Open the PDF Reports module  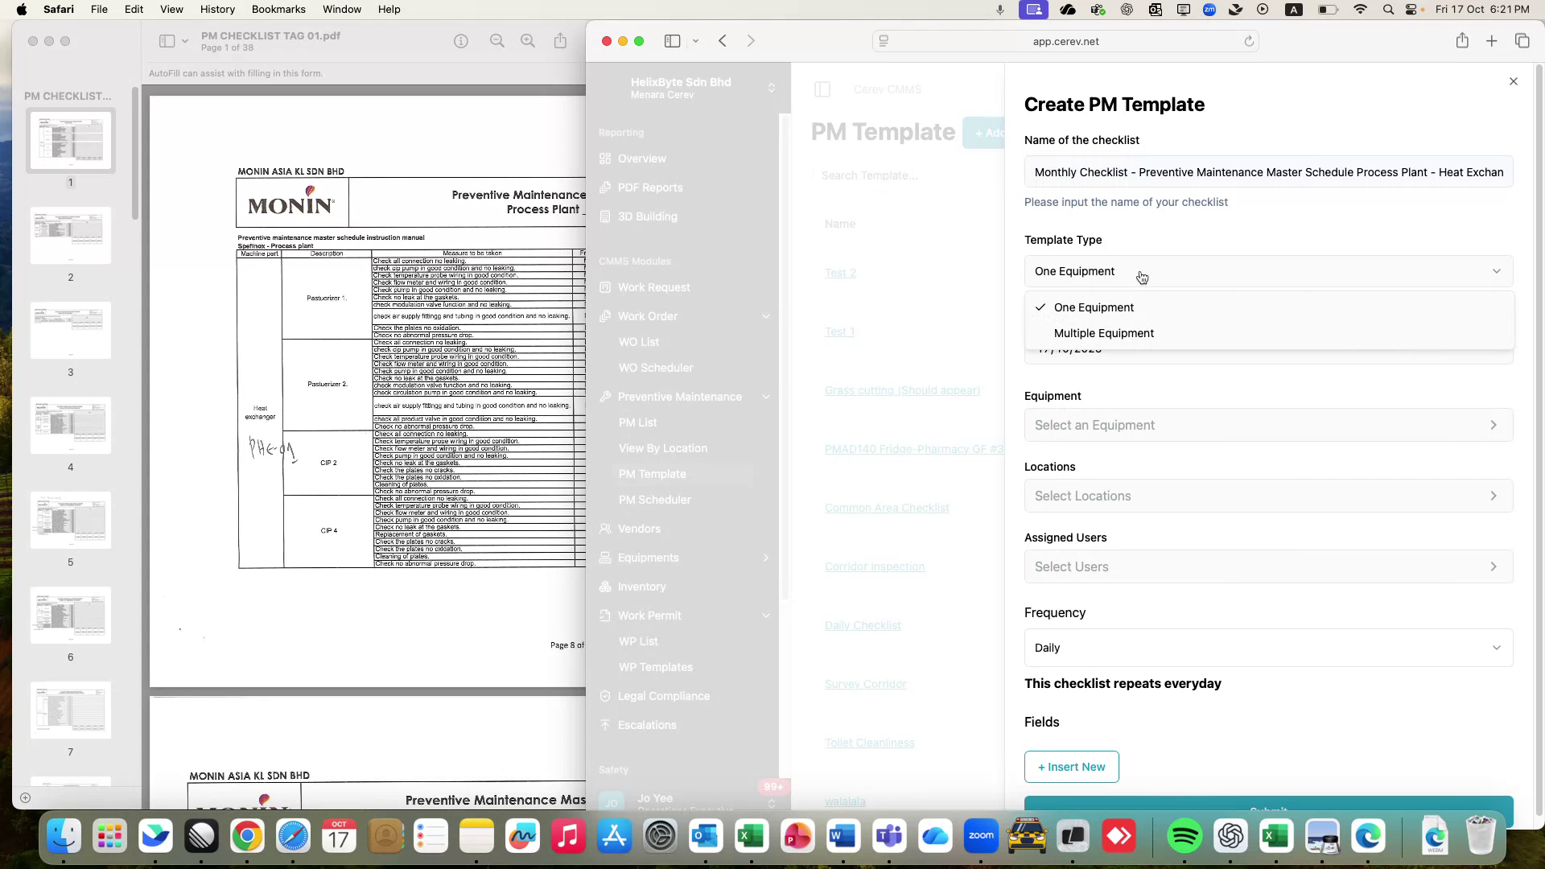649,187
